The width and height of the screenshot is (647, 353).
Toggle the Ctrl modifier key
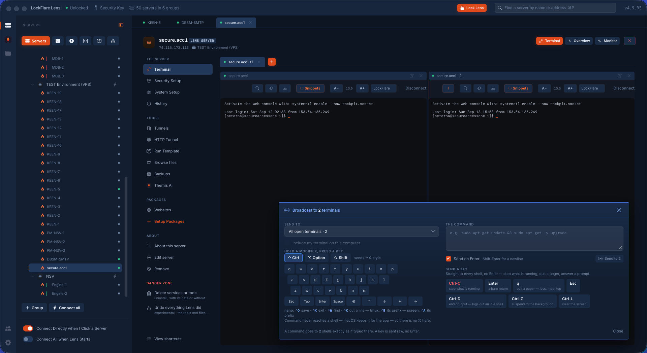click(294, 258)
